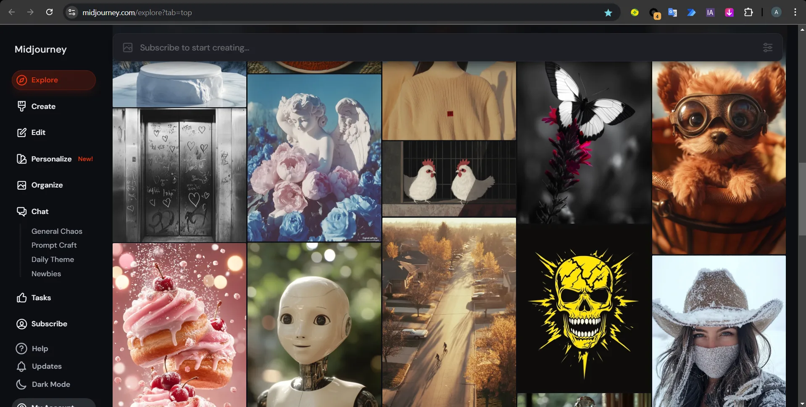The width and height of the screenshot is (806, 407).
Task: Select the Daily Theme chat room
Action: (53, 259)
